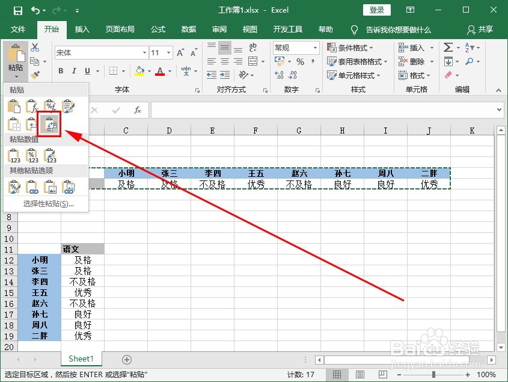Click Insert Function fx icon
Viewport: 508px width, 382px height.
pyautogui.click(x=138, y=110)
